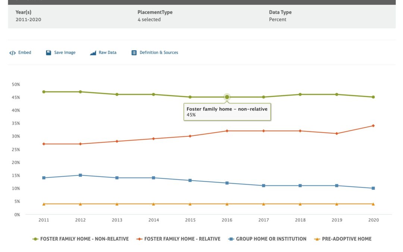Click the 2012 group home square marker
This screenshot has width=403, height=252.
[x=81, y=175]
